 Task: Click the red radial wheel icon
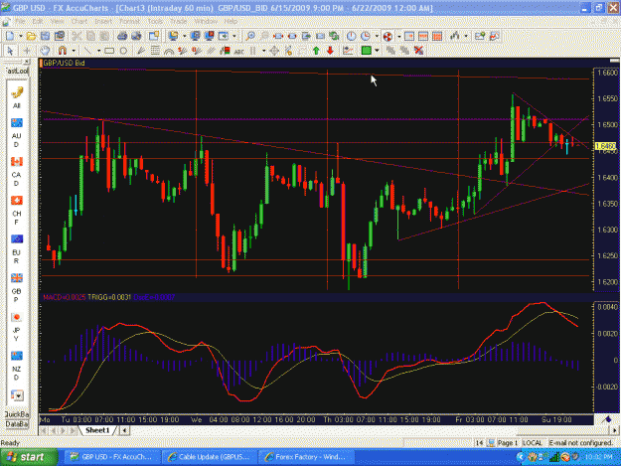388,37
